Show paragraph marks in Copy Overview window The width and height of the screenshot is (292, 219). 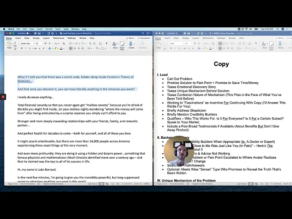click(256, 43)
